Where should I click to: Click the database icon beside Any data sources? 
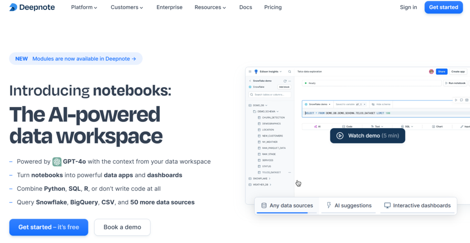click(264, 205)
